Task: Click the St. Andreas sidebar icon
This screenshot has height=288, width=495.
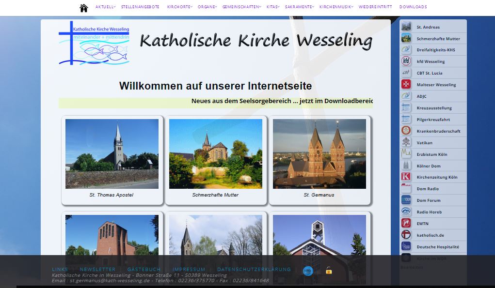Action: point(406,27)
